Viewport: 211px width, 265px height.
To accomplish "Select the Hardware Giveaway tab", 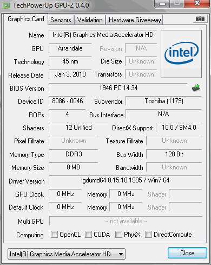I will (135, 20).
